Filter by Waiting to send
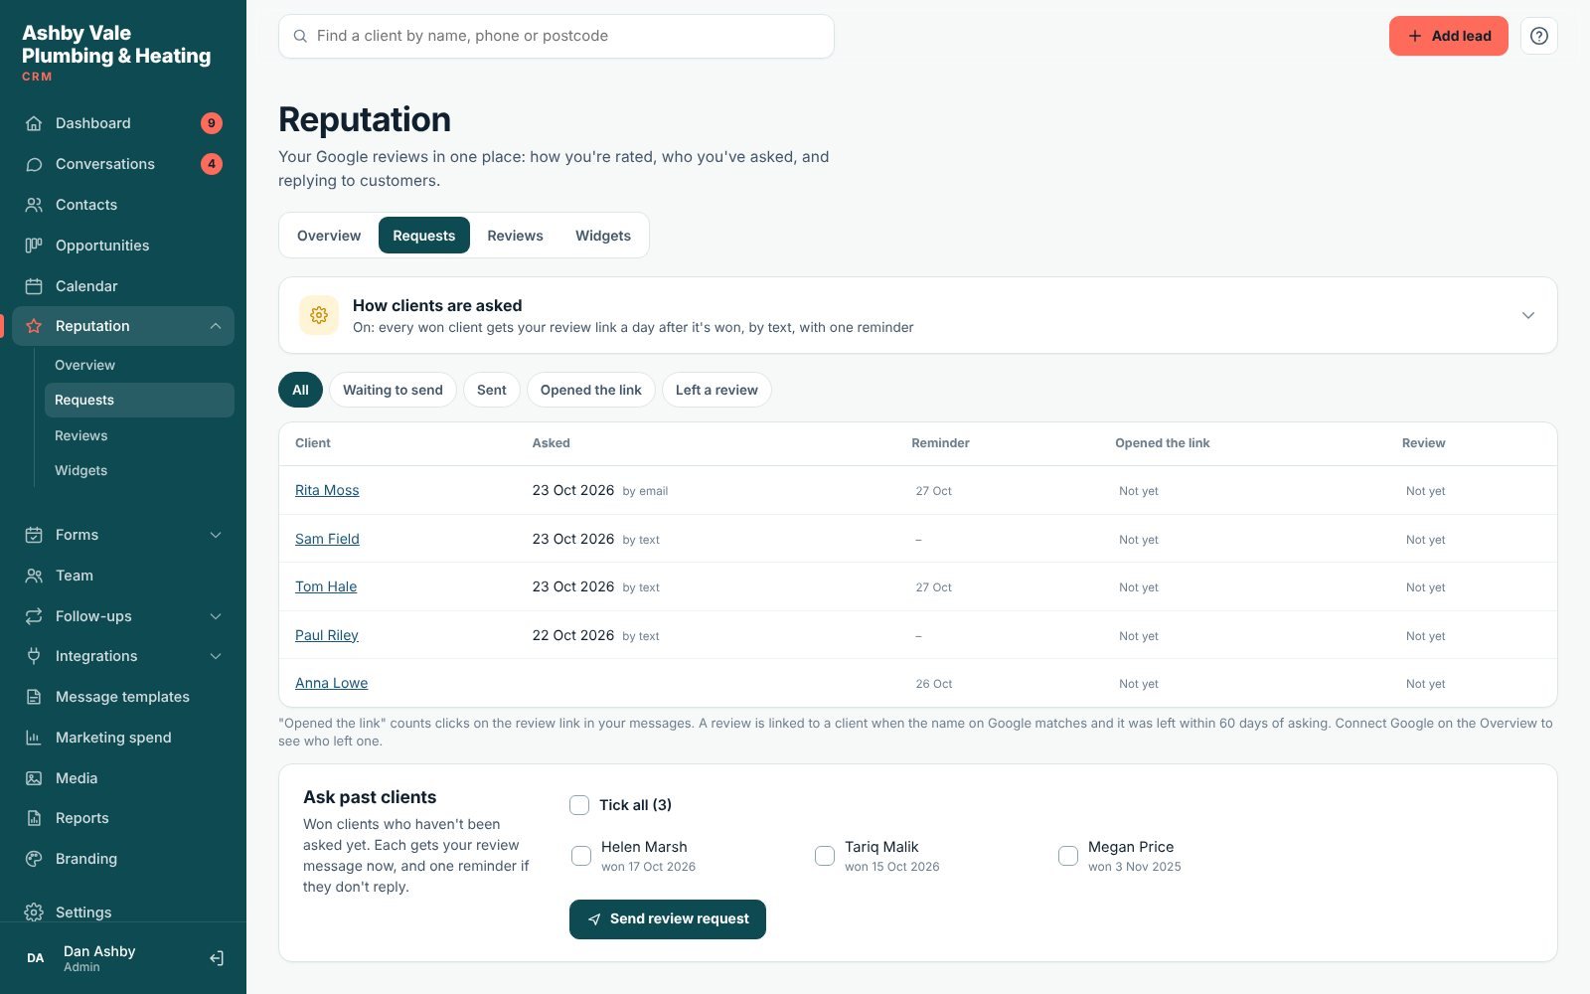This screenshot has height=994, width=1590. [393, 390]
